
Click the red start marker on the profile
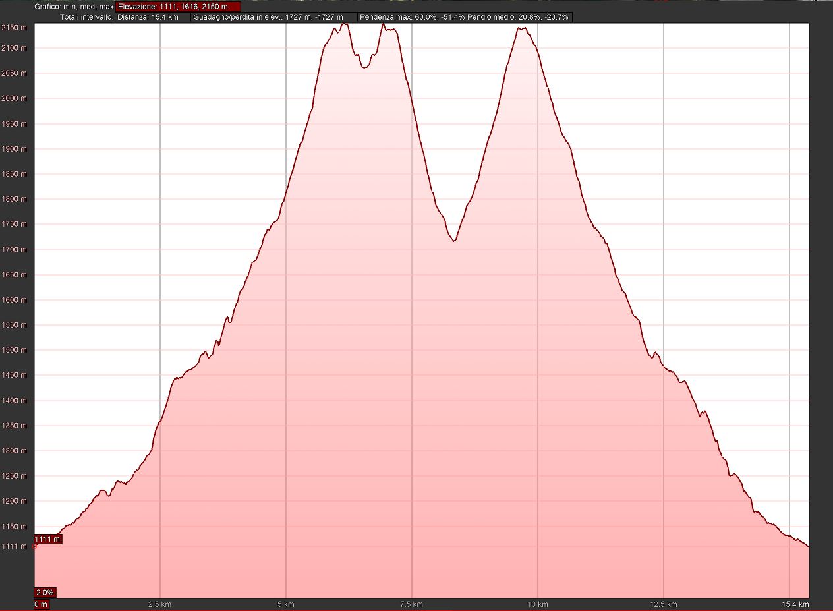tap(34, 546)
